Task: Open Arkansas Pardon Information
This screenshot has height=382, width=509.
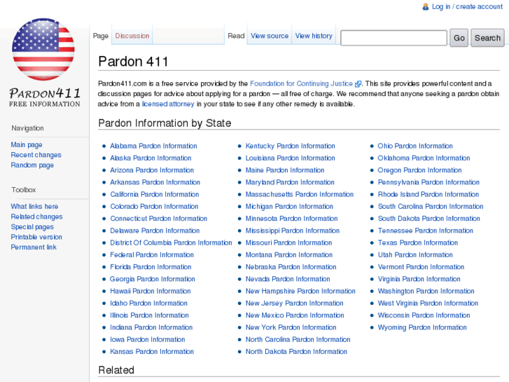Action: coord(155,182)
